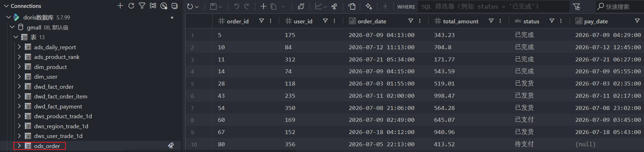
Task: Delete the selected row with minus icon
Action: 283,6
